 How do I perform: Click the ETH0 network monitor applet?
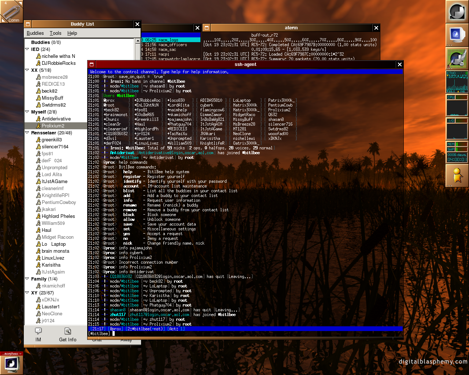tap(457, 82)
